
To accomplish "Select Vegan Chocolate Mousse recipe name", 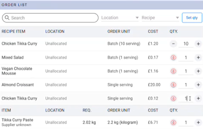I will (x=17, y=71).
